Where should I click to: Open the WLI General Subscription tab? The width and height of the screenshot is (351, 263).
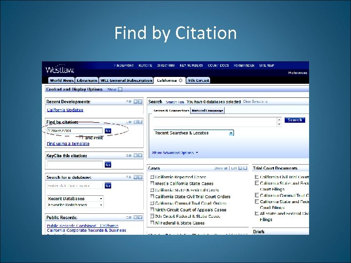tap(126, 80)
